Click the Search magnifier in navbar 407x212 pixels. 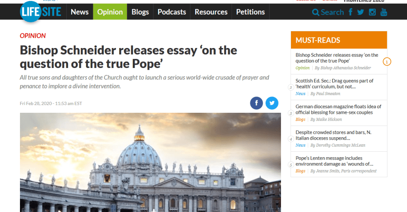coord(315,12)
